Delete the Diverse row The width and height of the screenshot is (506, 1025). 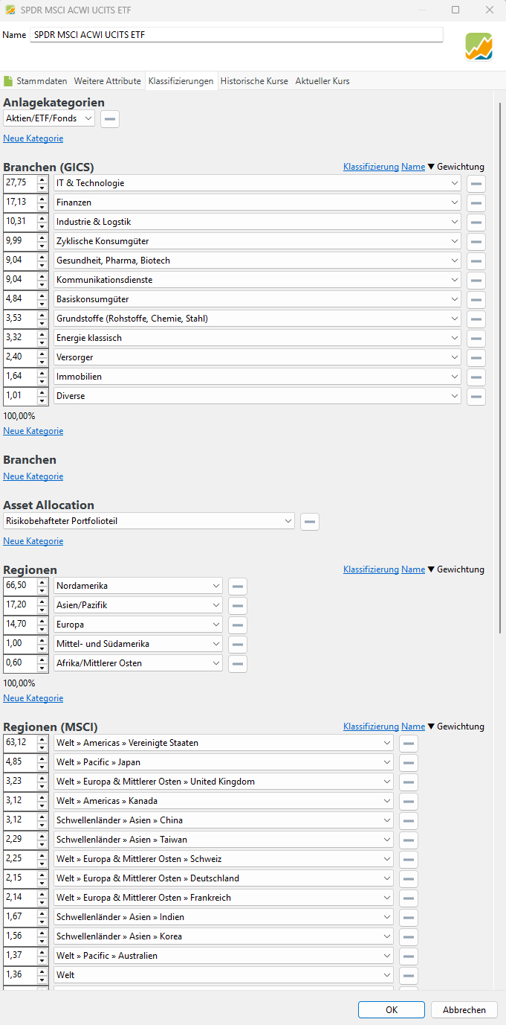(x=476, y=396)
